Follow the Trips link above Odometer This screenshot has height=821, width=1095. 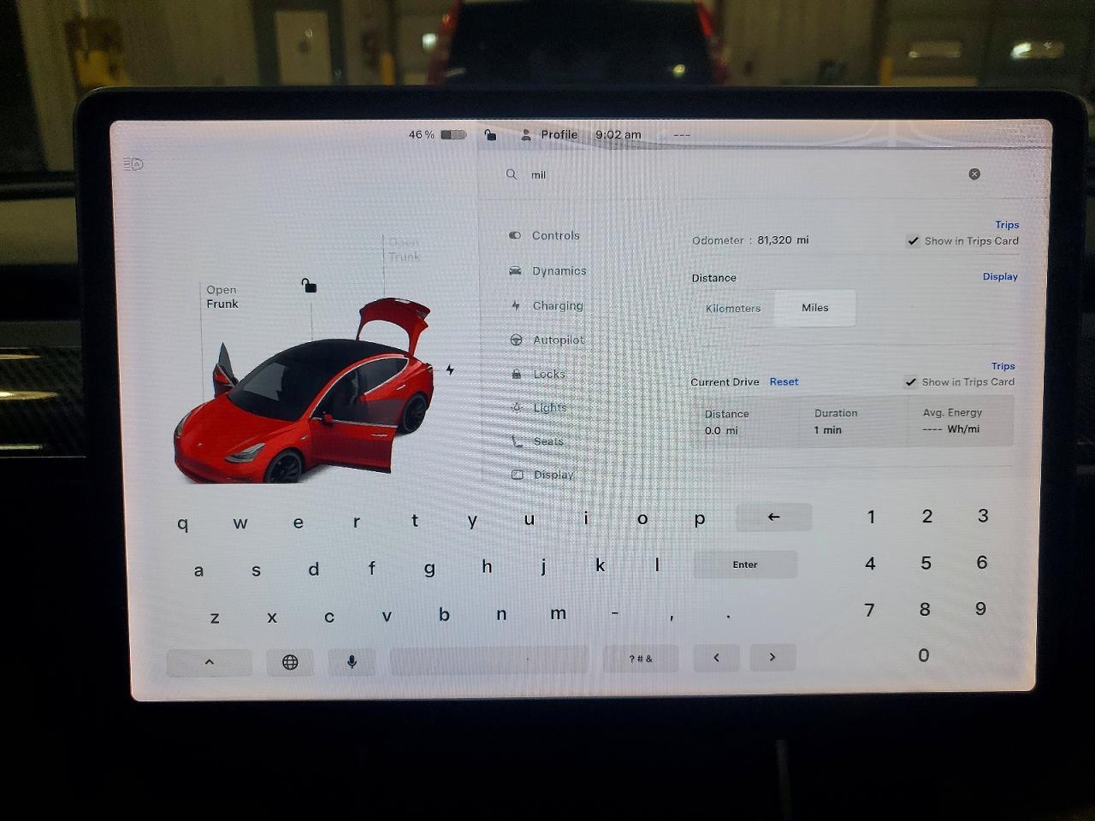tap(1007, 225)
